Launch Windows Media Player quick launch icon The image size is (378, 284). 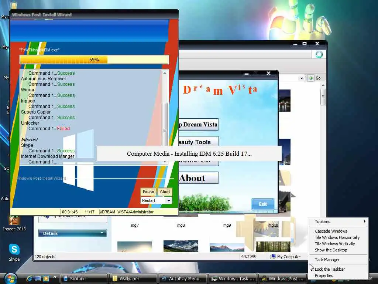(46, 278)
